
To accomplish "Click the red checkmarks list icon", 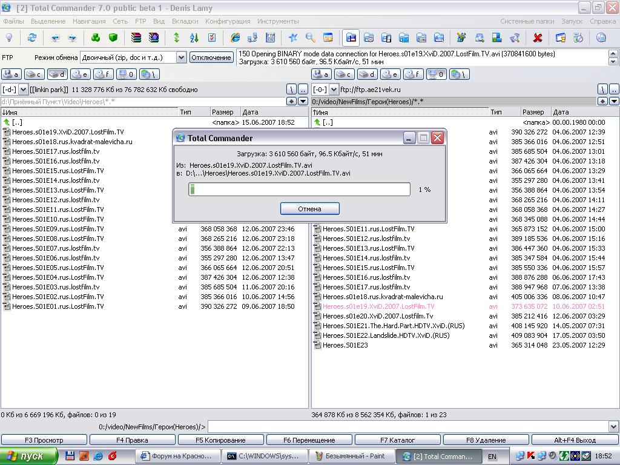I will pos(212,38).
